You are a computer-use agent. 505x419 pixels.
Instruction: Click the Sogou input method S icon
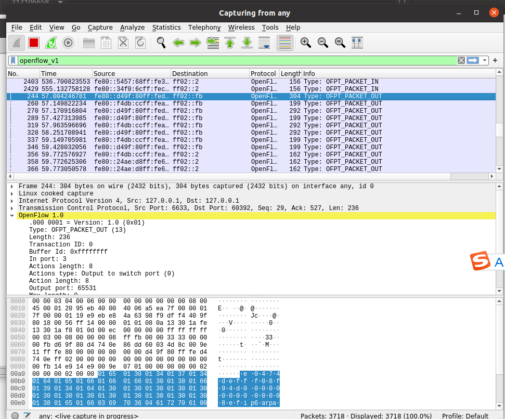480,260
